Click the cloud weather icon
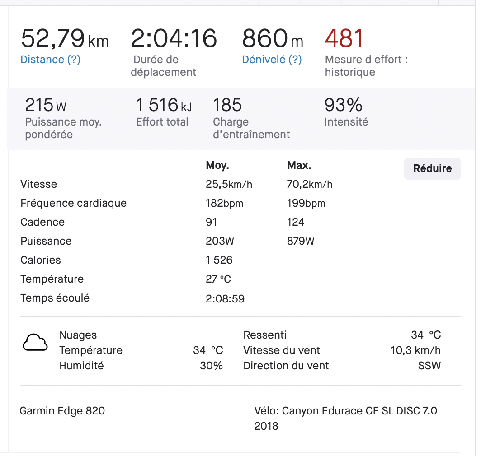Viewport: 481px width, 456px height. click(x=35, y=343)
